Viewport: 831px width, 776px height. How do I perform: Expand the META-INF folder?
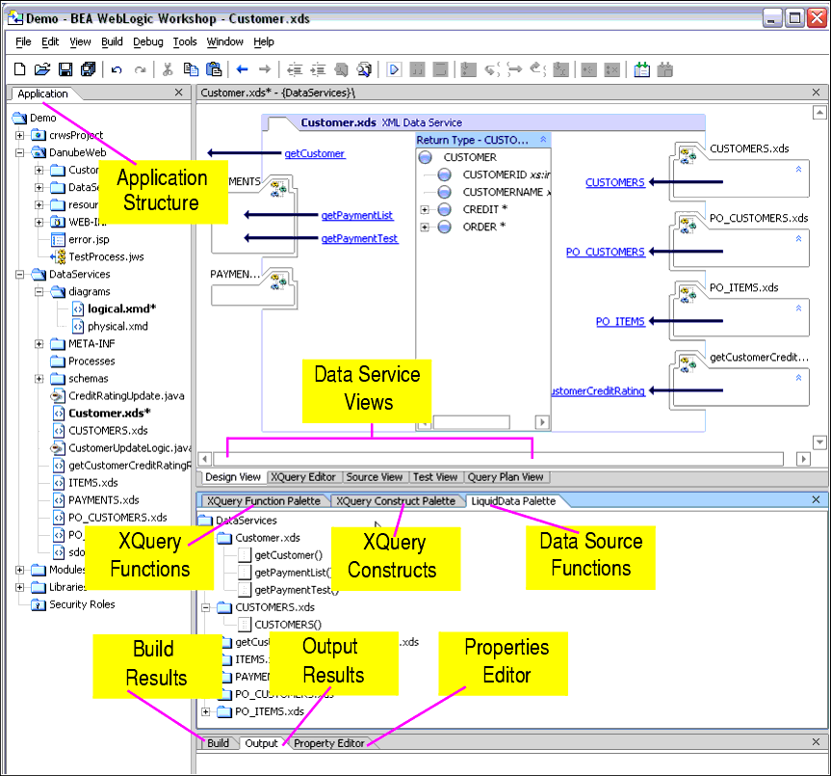tap(39, 344)
